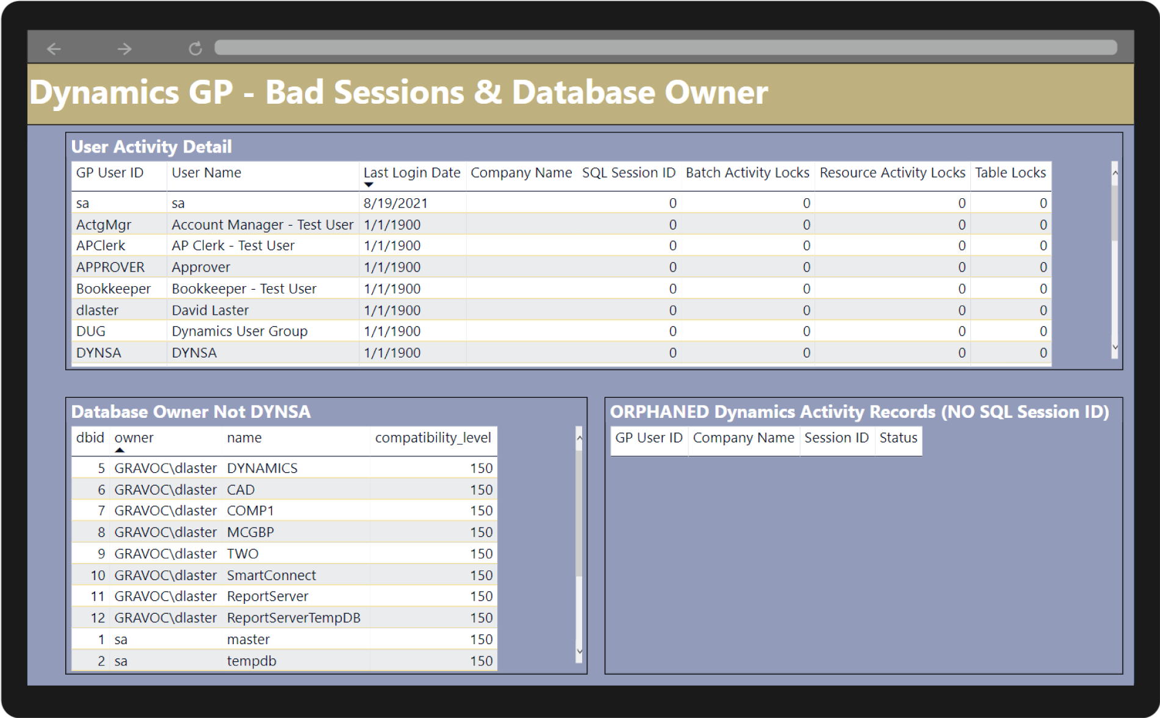Click owner 'sa' in master row
Image resolution: width=1160 pixels, height=718 pixels.
point(121,639)
